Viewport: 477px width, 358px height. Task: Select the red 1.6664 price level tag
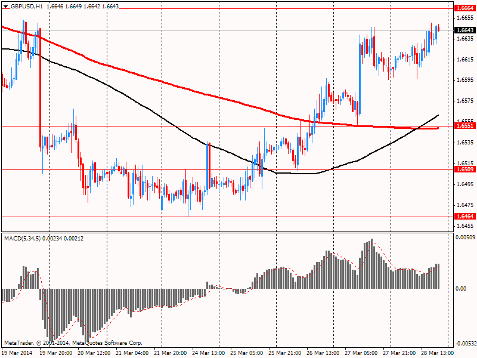pos(464,8)
